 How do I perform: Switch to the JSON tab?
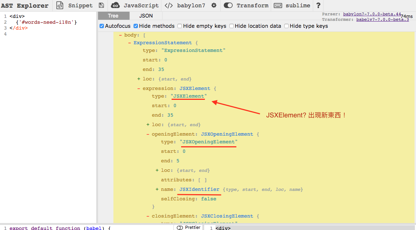pos(146,16)
